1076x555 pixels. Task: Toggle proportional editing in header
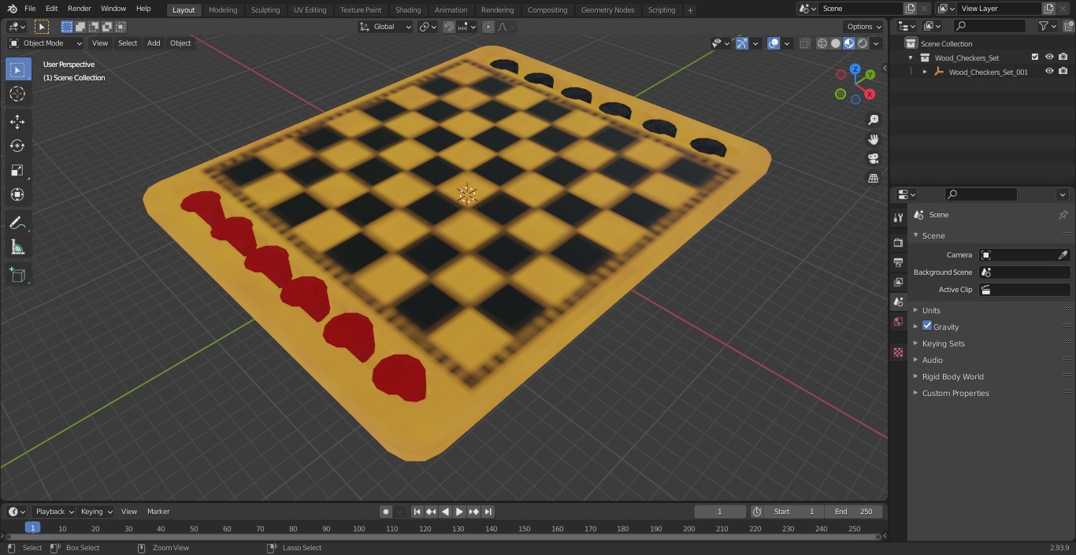pyautogui.click(x=488, y=27)
